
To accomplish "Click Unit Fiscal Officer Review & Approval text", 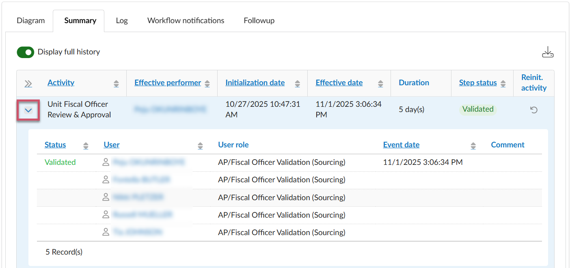I will click(79, 110).
